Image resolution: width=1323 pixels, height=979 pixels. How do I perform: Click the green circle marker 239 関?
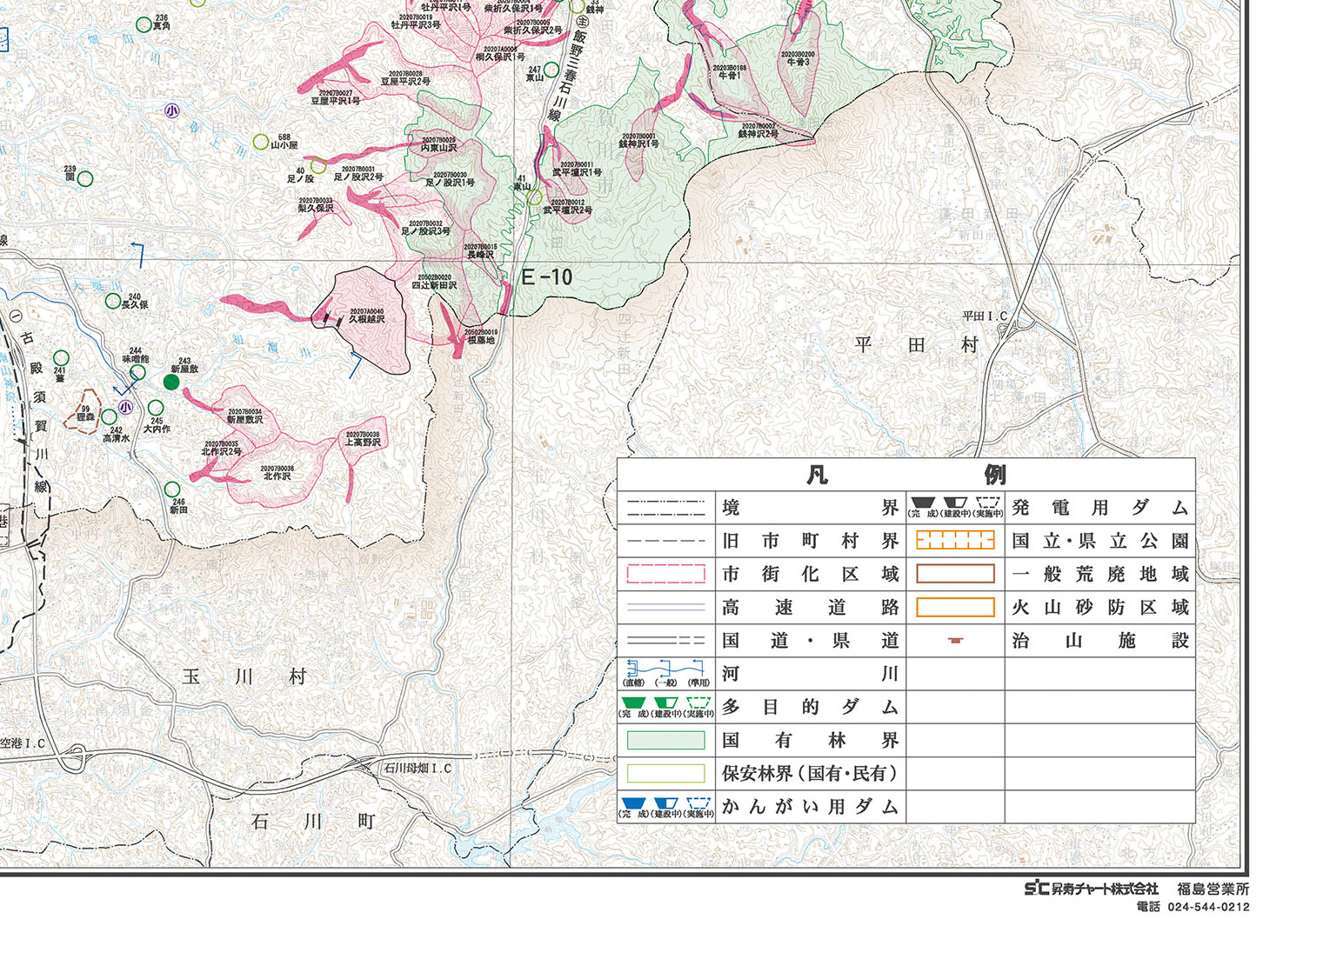pos(85,180)
